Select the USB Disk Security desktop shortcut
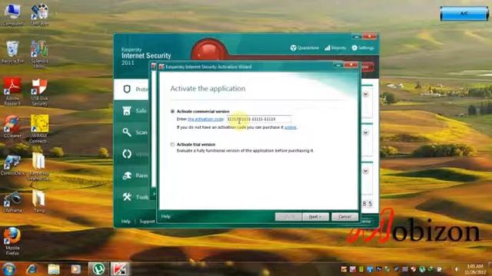This screenshot has height=276, width=492. pos(39,91)
